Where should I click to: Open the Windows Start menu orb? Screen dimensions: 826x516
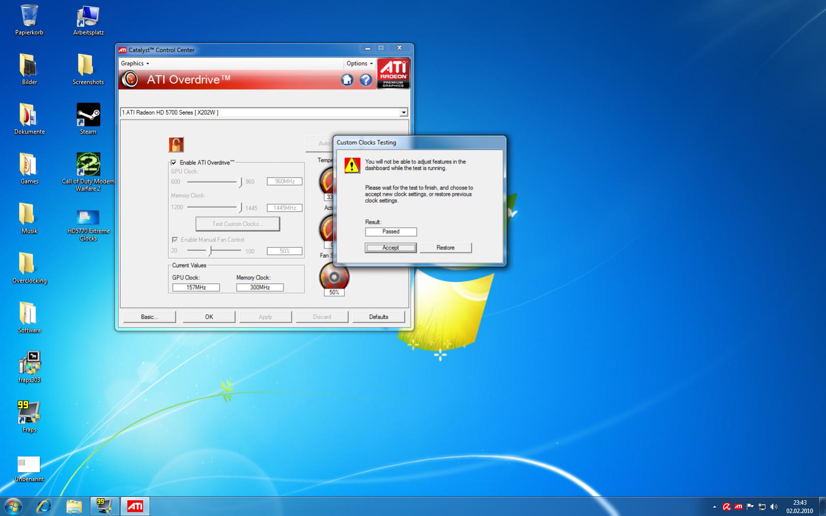pos(13,506)
